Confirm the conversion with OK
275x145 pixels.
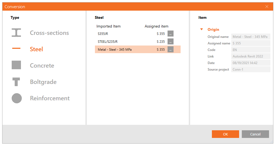(x=225, y=134)
